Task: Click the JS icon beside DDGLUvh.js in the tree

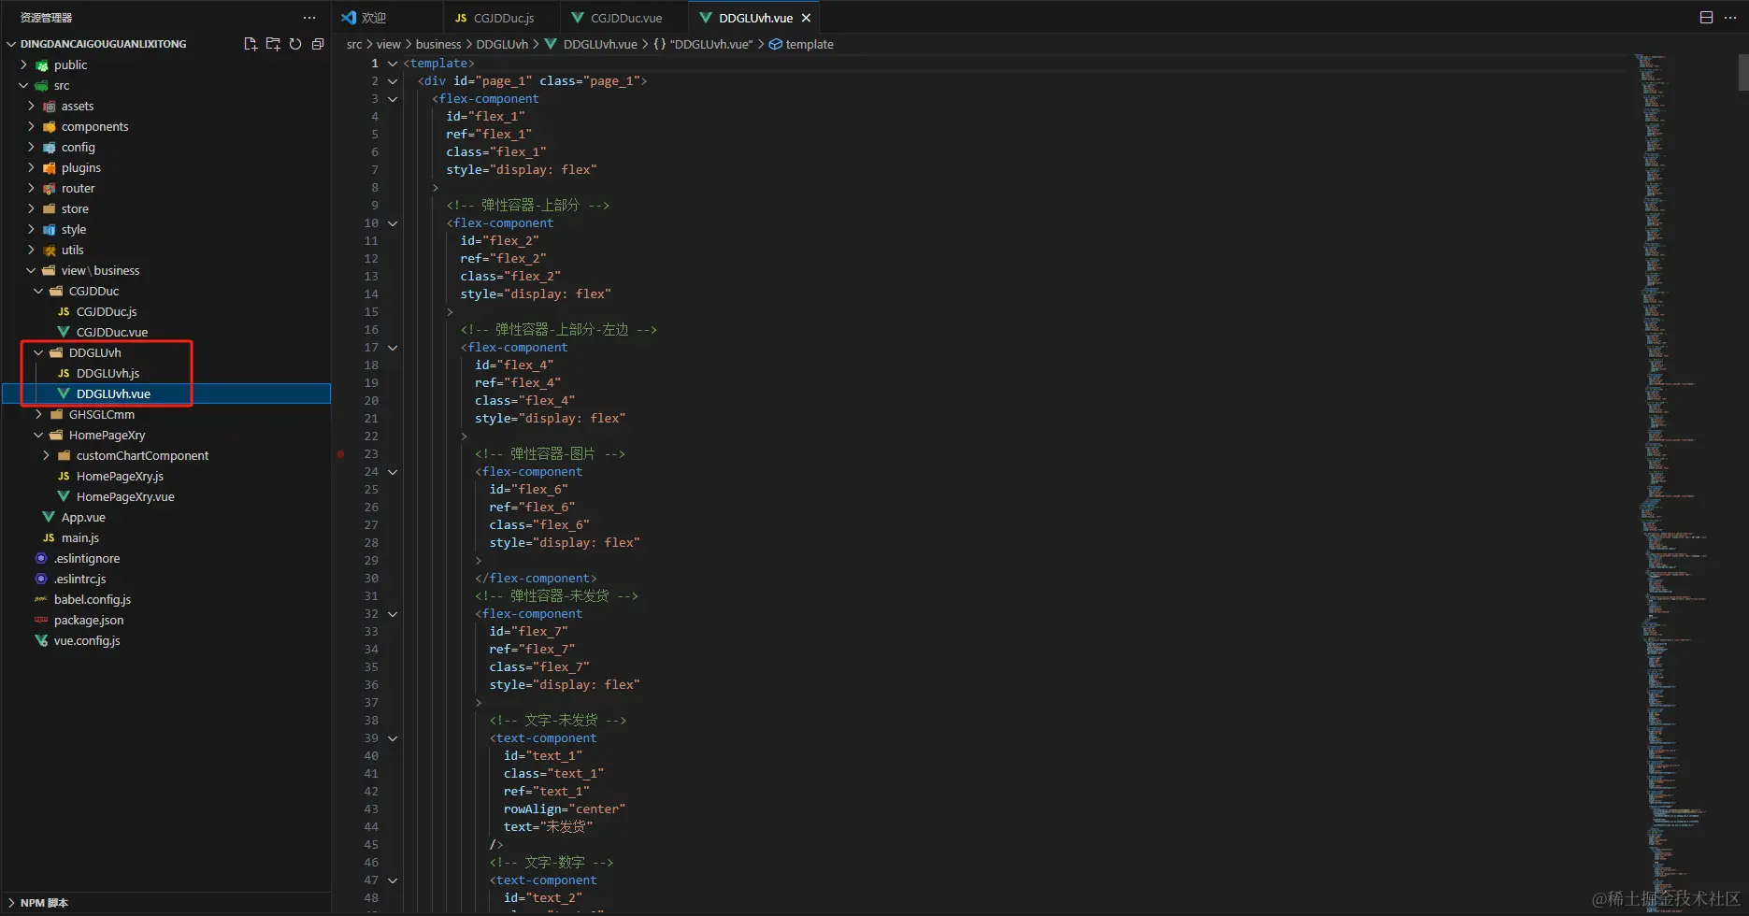Action: point(64,373)
